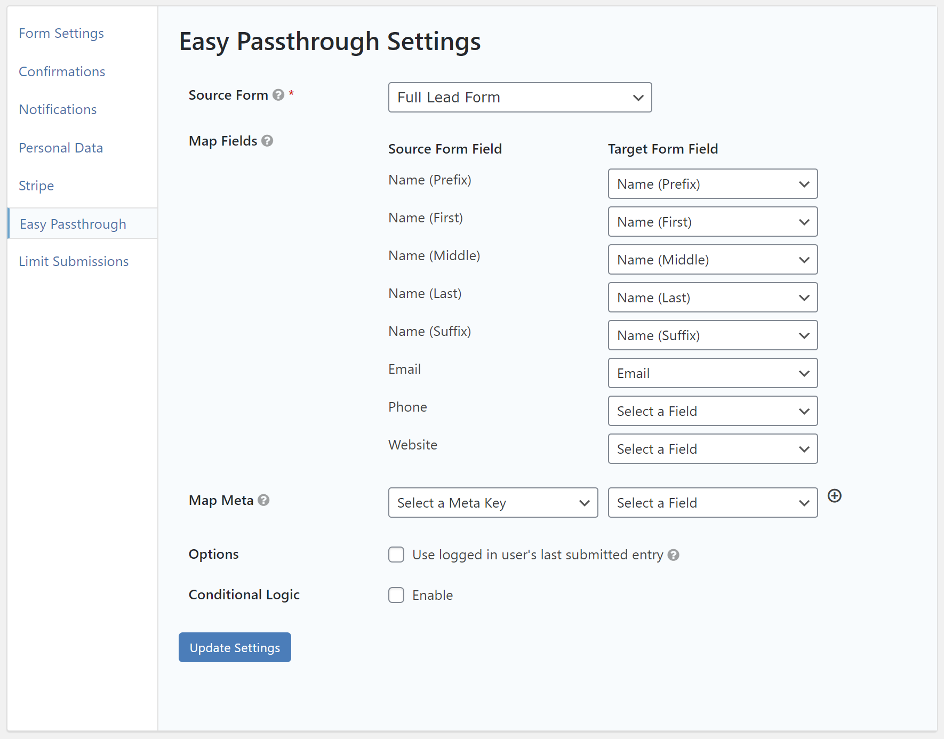The height and width of the screenshot is (739, 944).
Task: Enable Use logged in user's last submitted entry
Action: pos(396,555)
